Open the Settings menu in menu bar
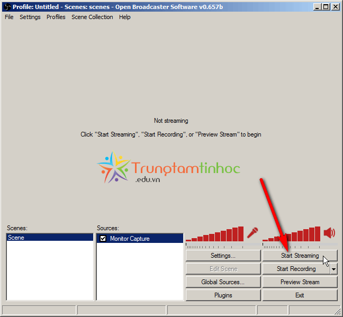This screenshot has width=343, height=317. pyautogui.click(x=30, y=17)
